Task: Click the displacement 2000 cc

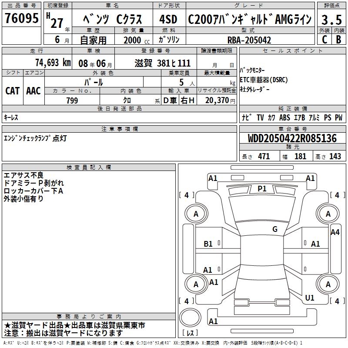Action: tap(137, 40)
